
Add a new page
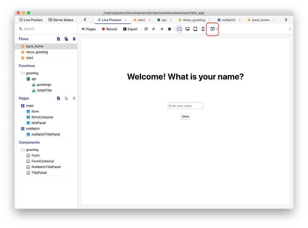point(59,98)
